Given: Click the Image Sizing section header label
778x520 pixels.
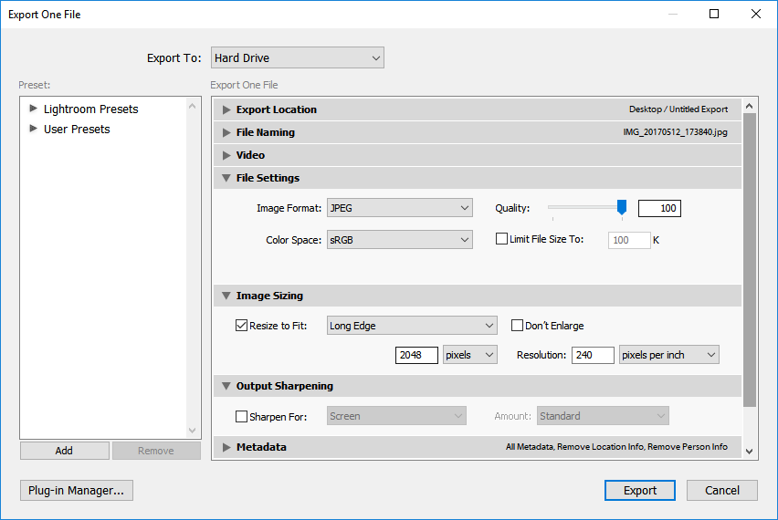Looking at the screenshot, I should [269, 296].
